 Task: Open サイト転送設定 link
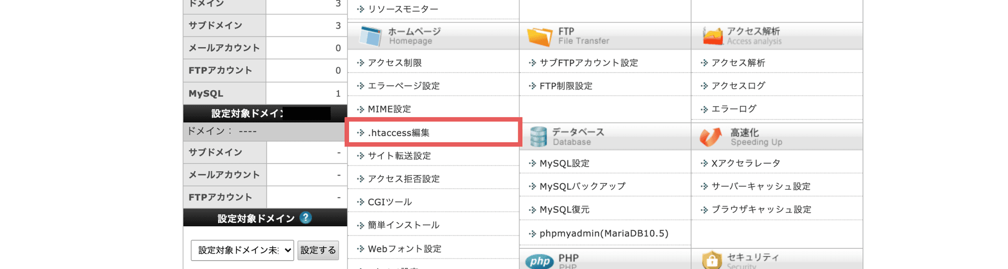[x=399, y=155]
